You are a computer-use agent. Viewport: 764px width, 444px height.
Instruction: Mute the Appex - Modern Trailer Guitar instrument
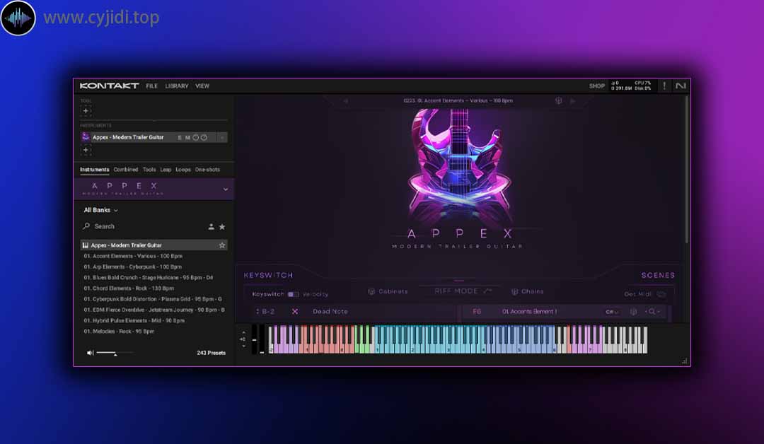pos(187,138)
